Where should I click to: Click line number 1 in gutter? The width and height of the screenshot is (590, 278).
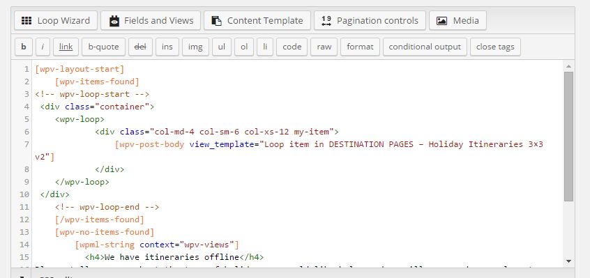(27, 69)
